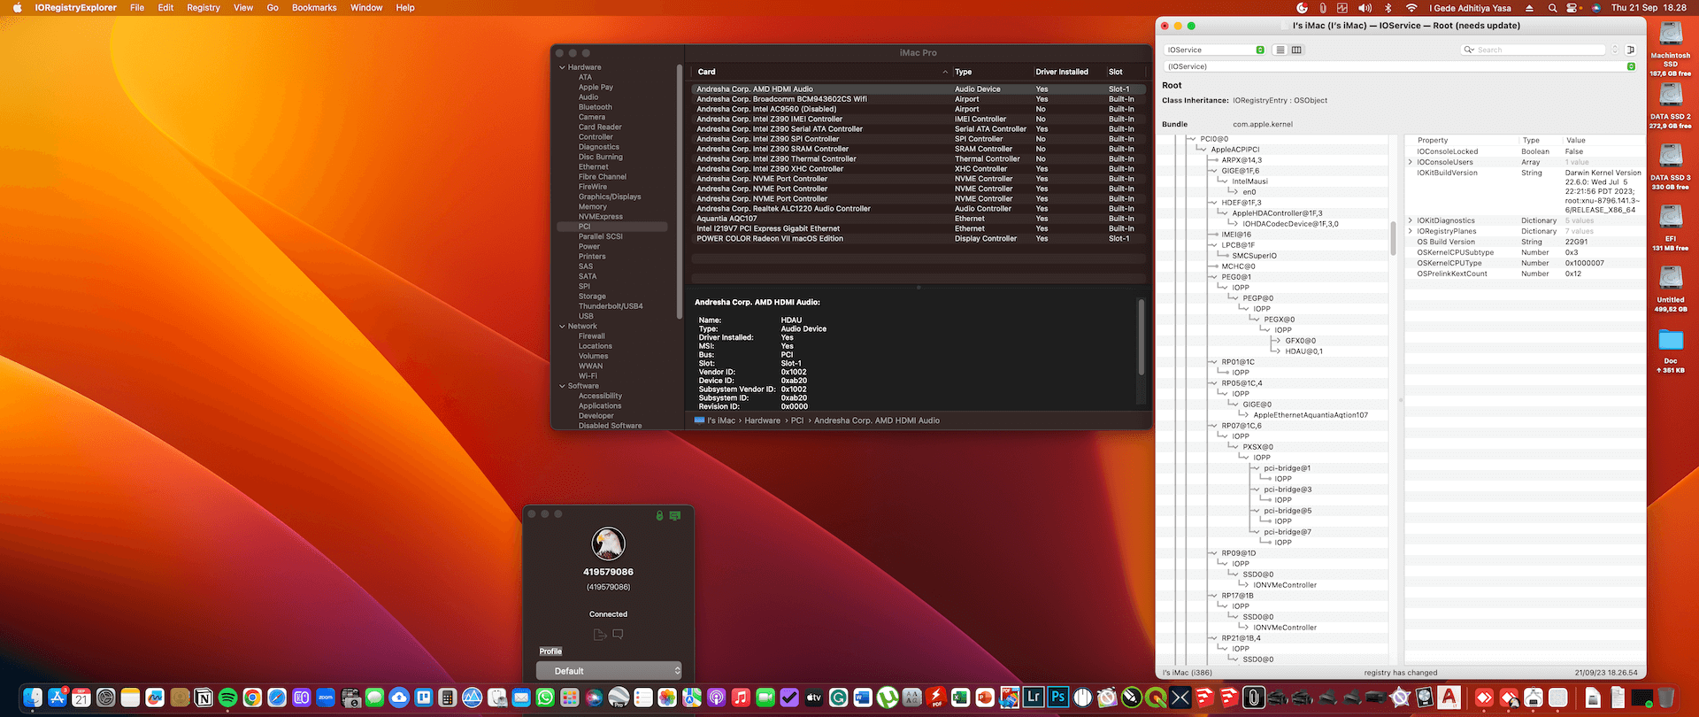Expand the IOConsoleUsers property row
This screenshot has height=717, width=1699.
(1411, 162)
